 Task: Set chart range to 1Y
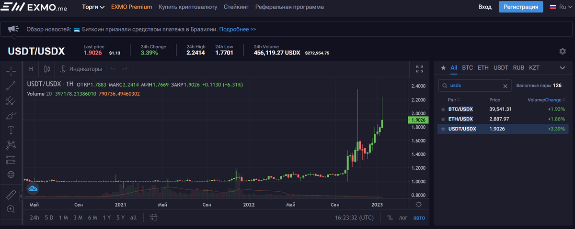click(107, 218)
